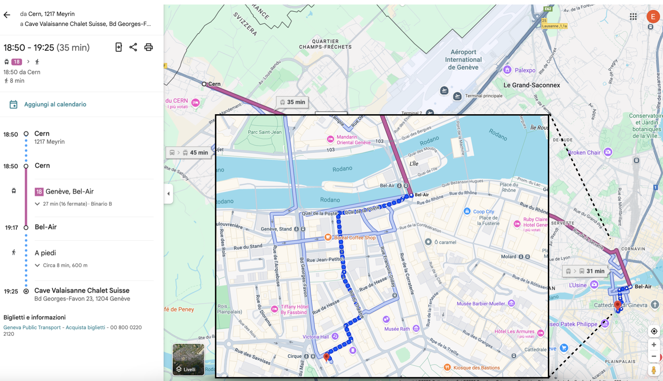Collapse the side panel arrow
Screen dimensions: 663x381
(168, 194)
